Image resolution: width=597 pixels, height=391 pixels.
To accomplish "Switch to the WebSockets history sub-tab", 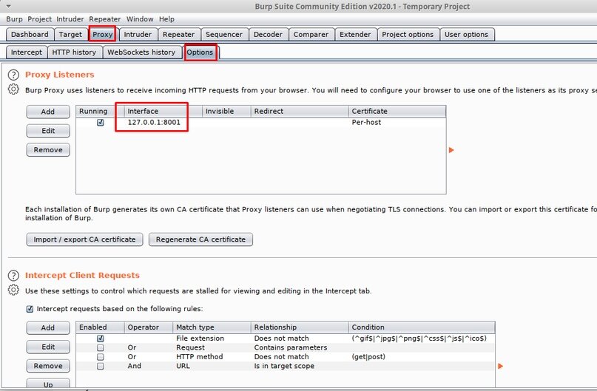I will click(141, 52).
